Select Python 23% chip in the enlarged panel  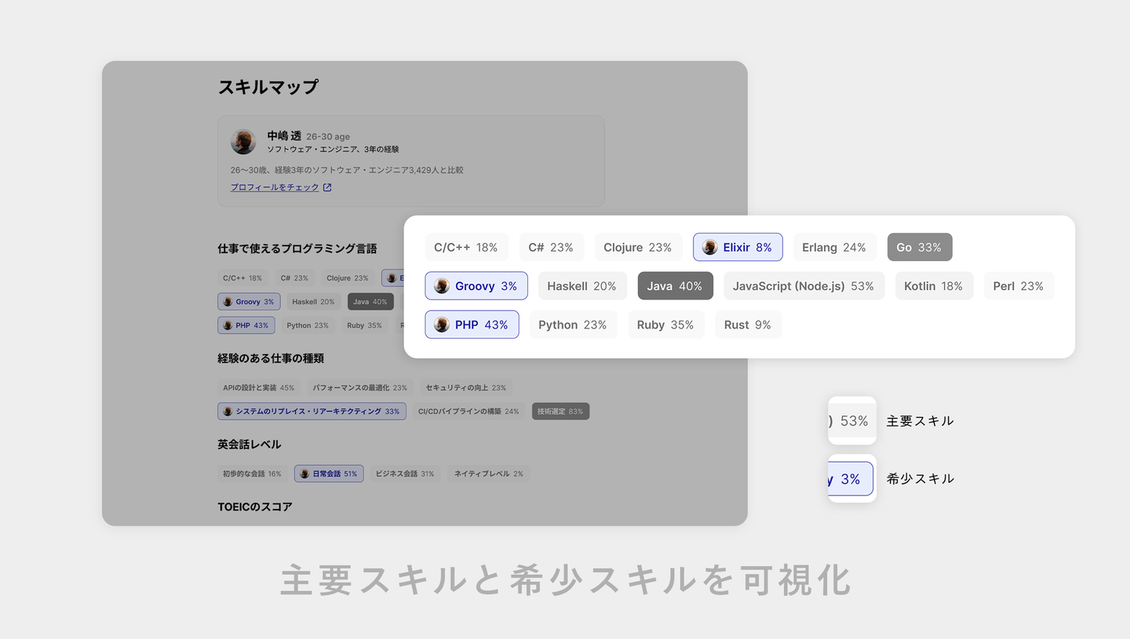coord(573,325)
